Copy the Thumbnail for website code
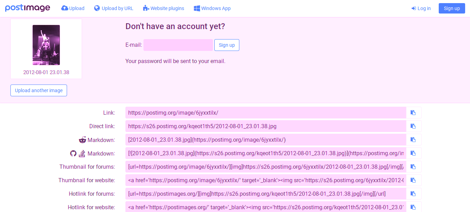The height and width of the screenshot is (212, 470). [x=413, y=180]
